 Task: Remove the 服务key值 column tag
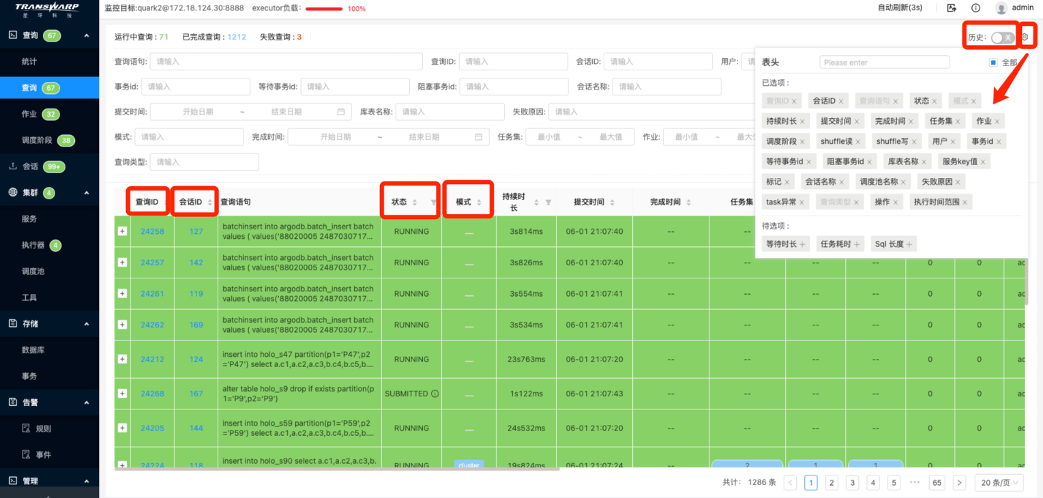pos(983,162)
